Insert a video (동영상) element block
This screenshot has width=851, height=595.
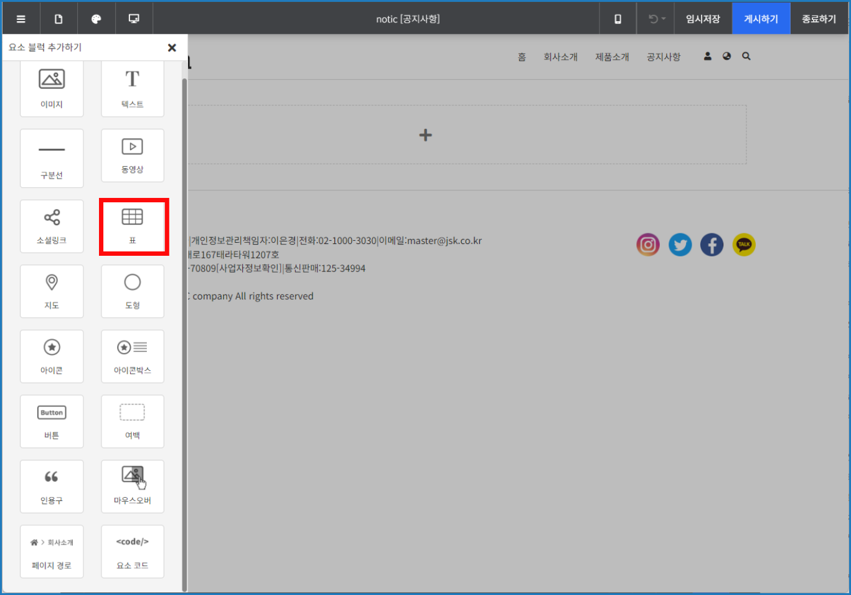[x=132, y=156]
